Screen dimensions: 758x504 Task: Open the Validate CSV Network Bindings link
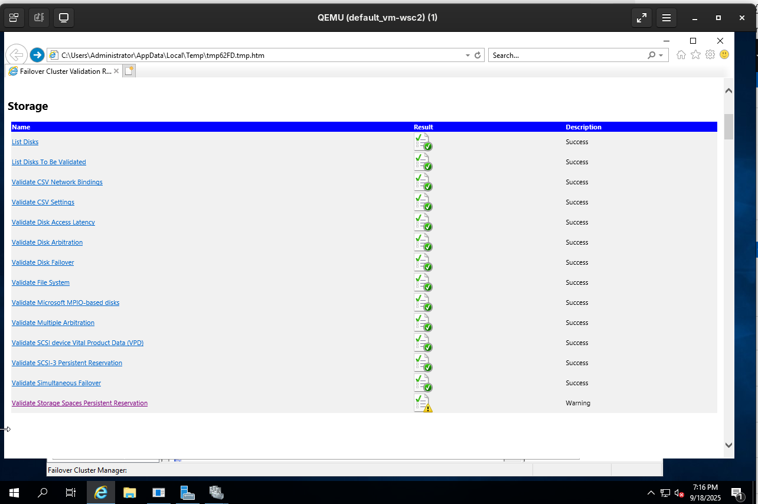point(57,182)
